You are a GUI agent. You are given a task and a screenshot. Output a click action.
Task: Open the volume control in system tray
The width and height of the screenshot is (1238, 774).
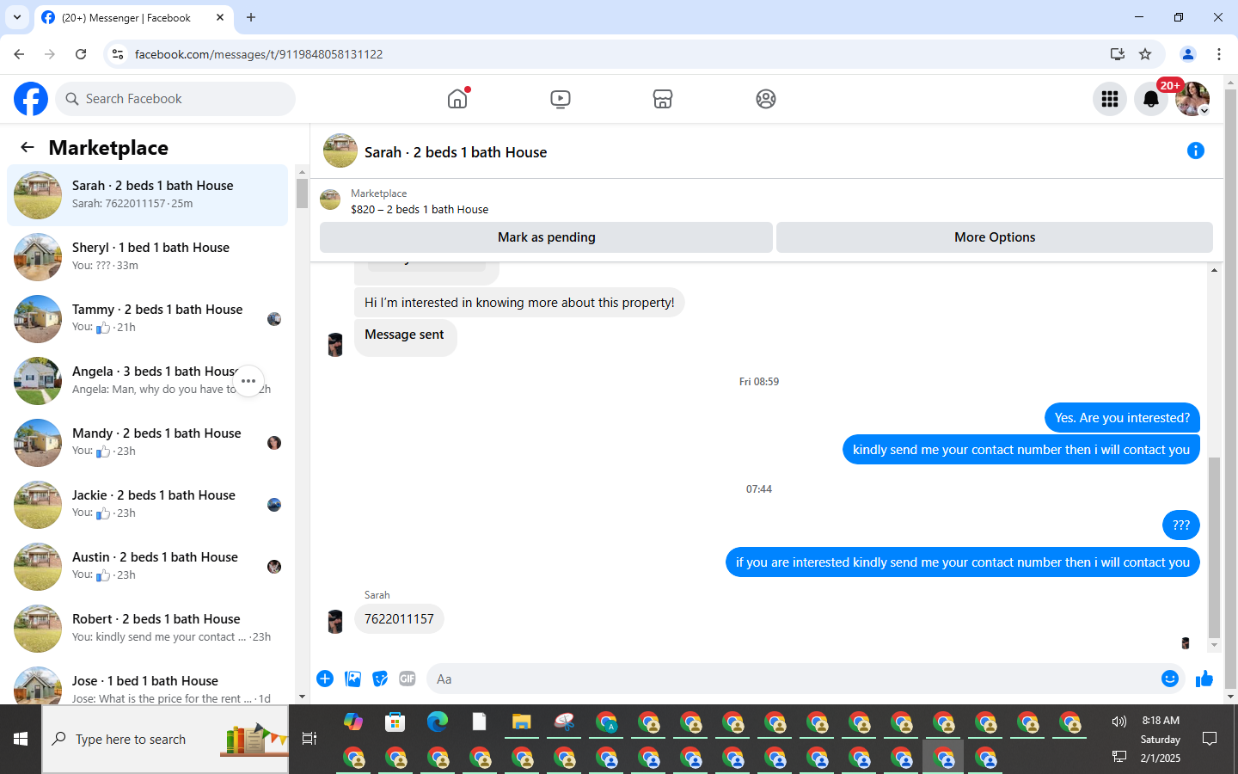pyautogui.click(x=1118, y=722)
